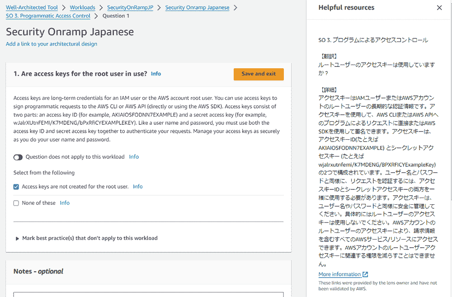Click the 'Notes - optional' heading
452x297 pixels.
coord(38,271)
